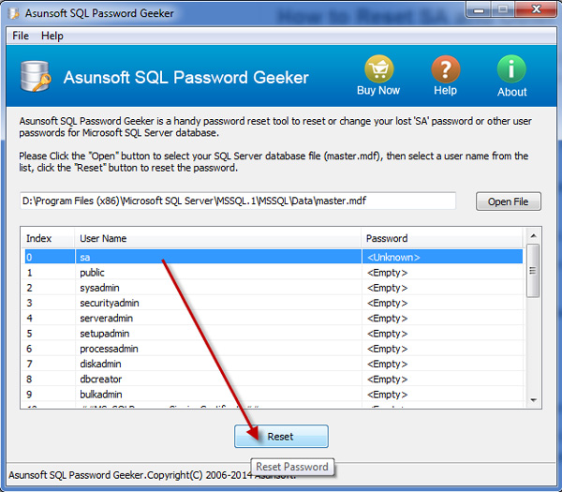Click the green About info icon
562x492 pixels.
click(511, 68)
